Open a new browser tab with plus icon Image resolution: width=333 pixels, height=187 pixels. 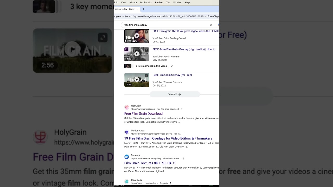(x=143, y=9)
